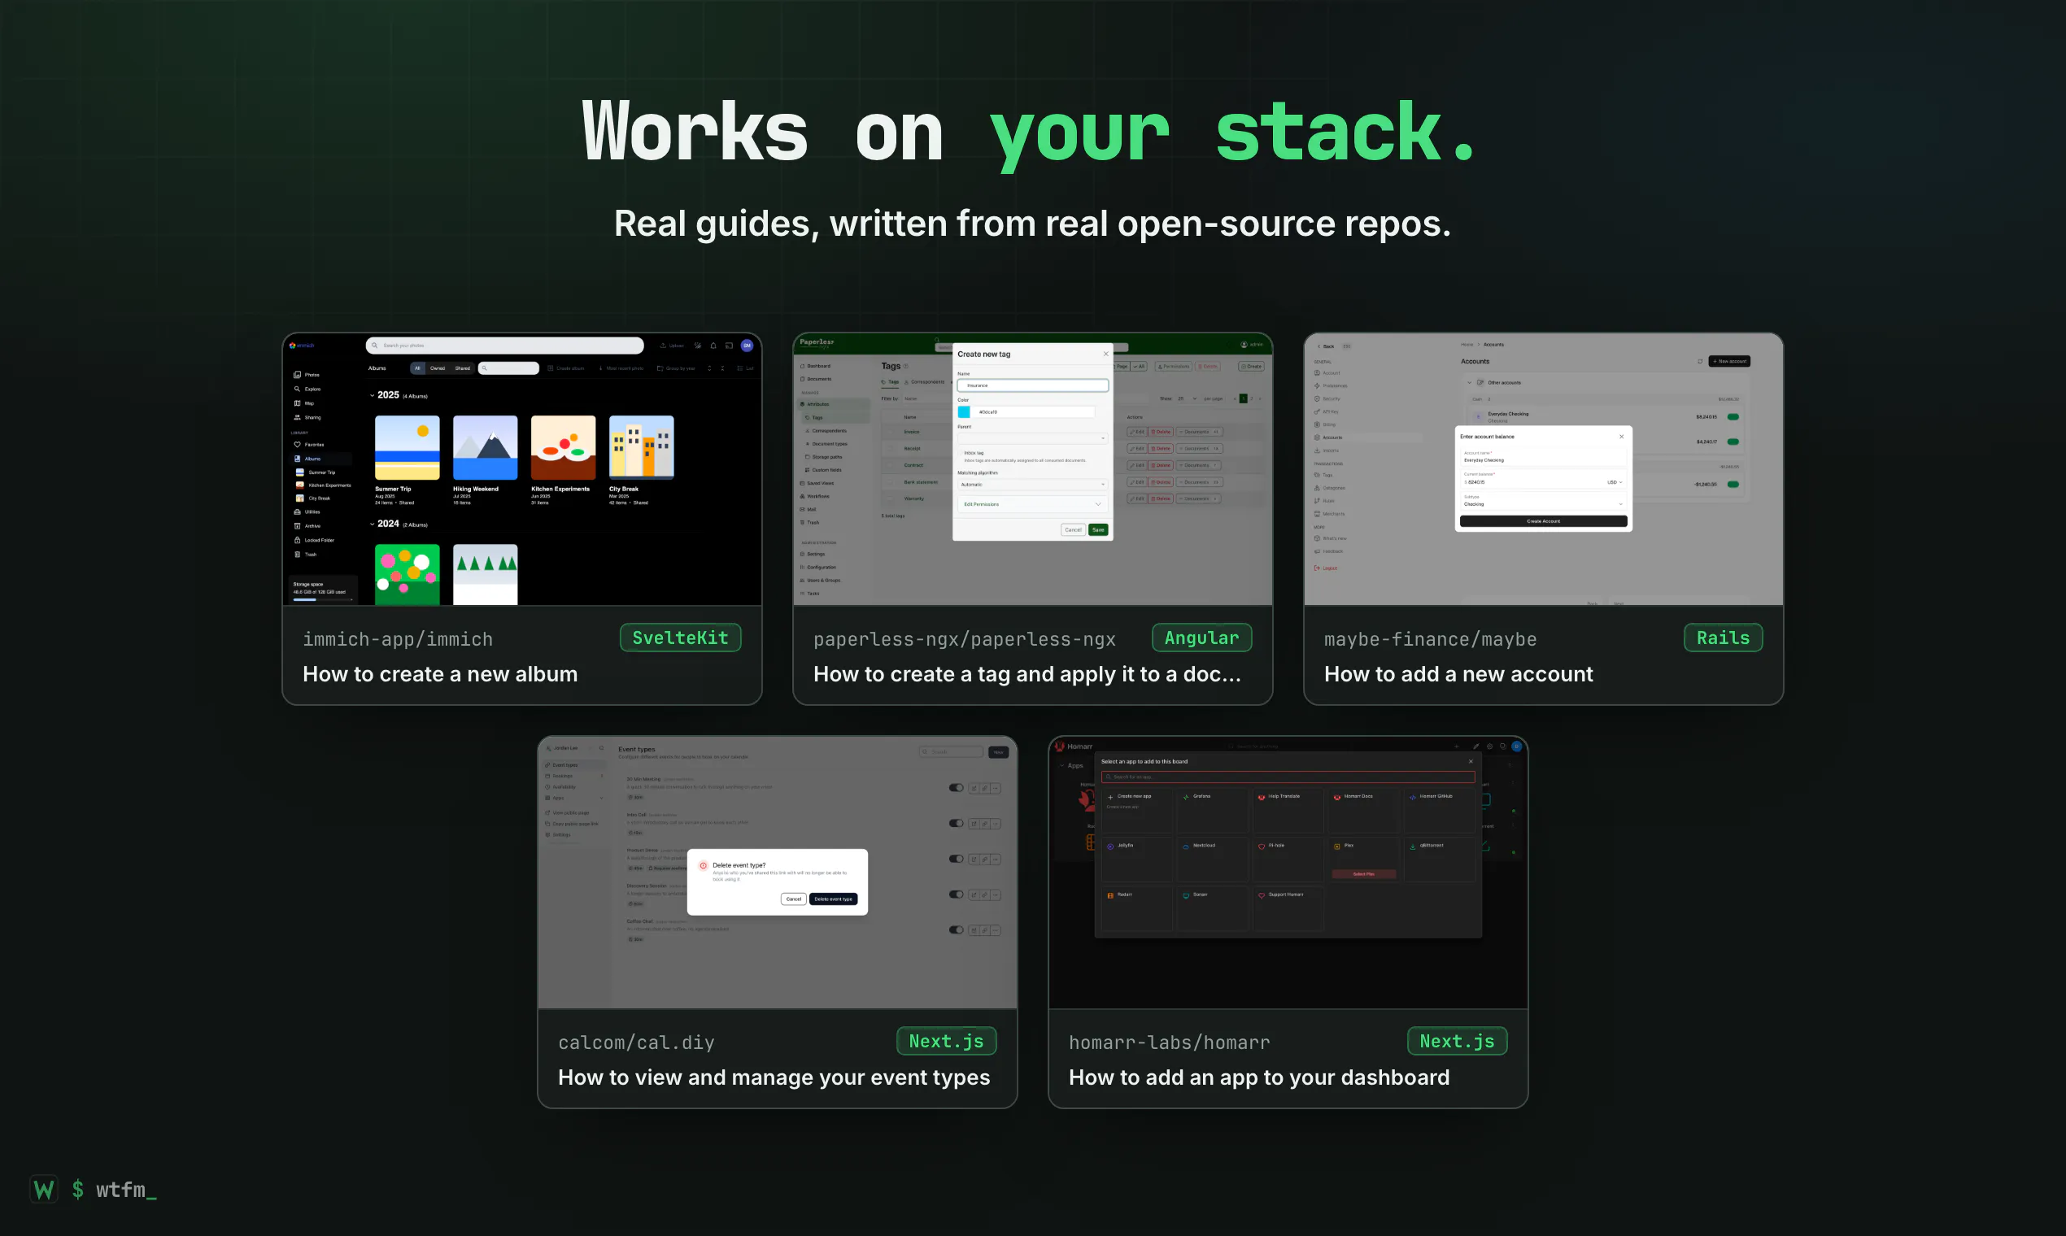Open Event types in Cal sidebar
Viewport: 2066px width, 1236px height.
[x=574, y=764]
